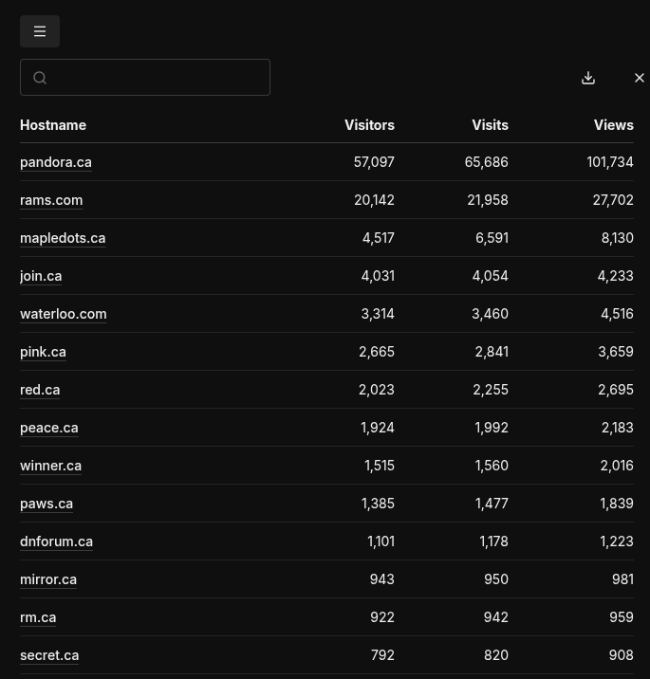
Task: Select visits value 942 for rm.ca
Action: click(496, 617)
